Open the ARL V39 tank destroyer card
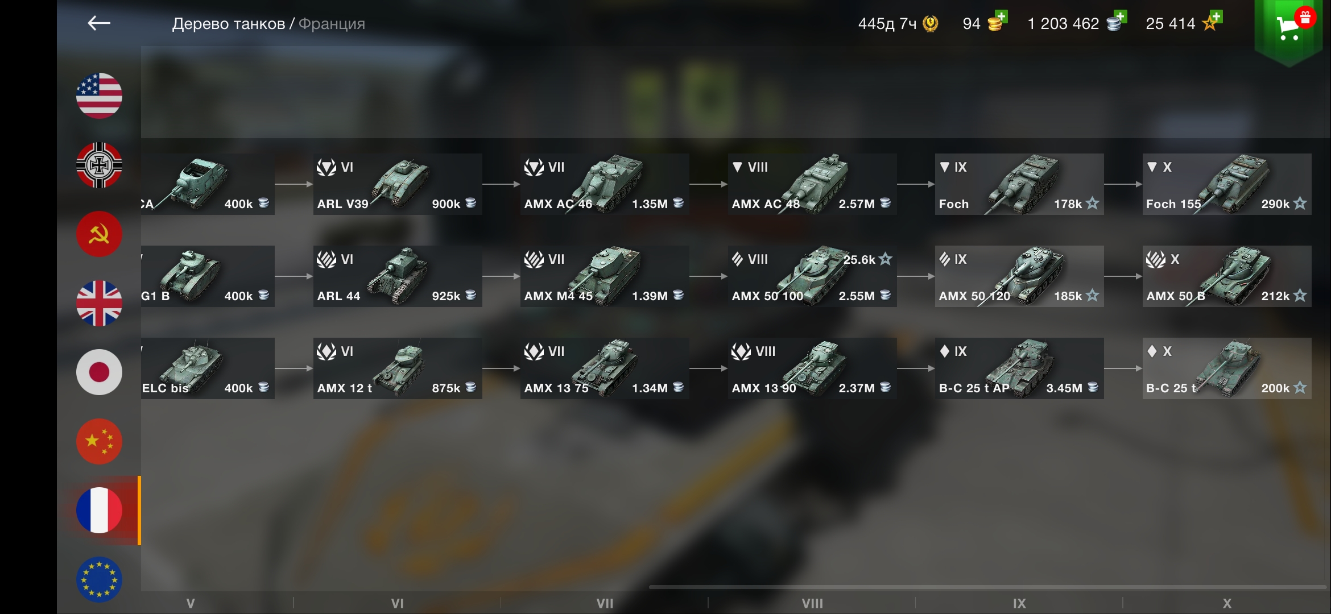This screenshot has height=614, width=1331. coord(398,184)
